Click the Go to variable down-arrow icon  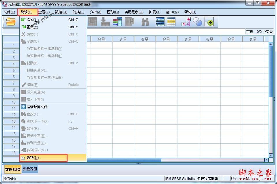tap(105, 22)
